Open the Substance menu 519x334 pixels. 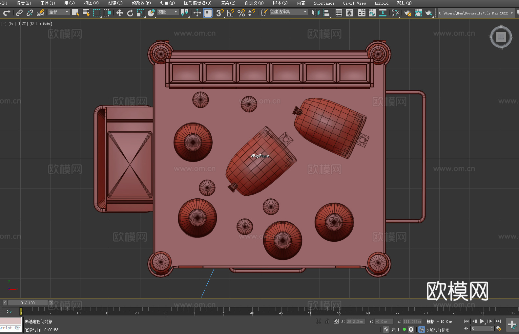coord(324,3)
